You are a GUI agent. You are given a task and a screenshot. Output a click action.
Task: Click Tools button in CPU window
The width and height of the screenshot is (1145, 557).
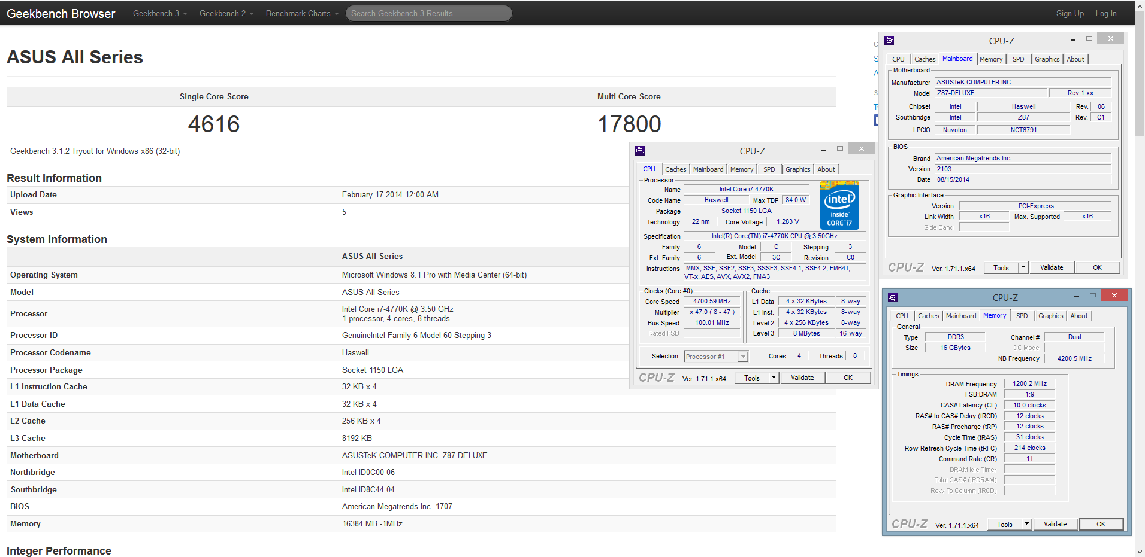(x=752, y=378)
